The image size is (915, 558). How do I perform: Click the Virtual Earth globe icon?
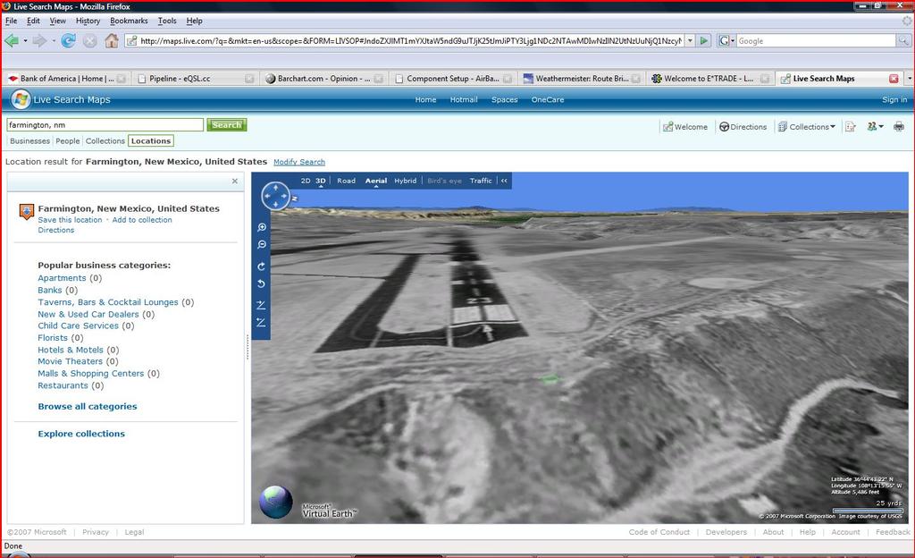[275, 502]
